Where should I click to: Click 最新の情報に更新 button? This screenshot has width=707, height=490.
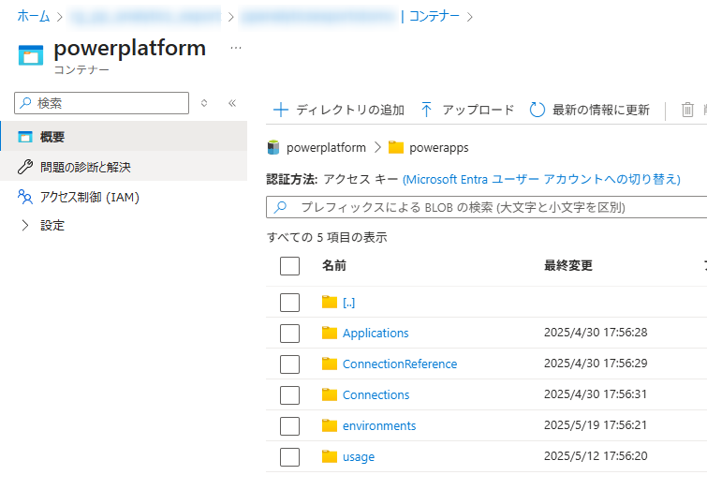pos(589,110)
